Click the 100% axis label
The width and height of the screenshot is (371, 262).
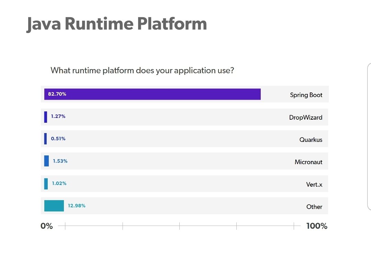(317, 226)
